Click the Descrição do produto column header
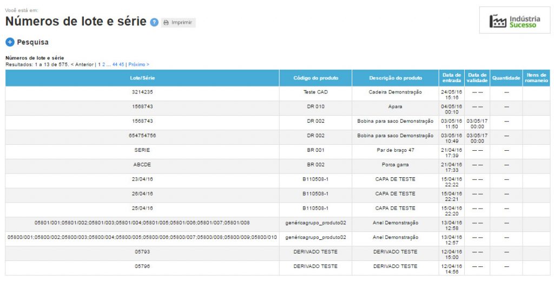Screen dimensions: 554x288 (x=395, y=78)
